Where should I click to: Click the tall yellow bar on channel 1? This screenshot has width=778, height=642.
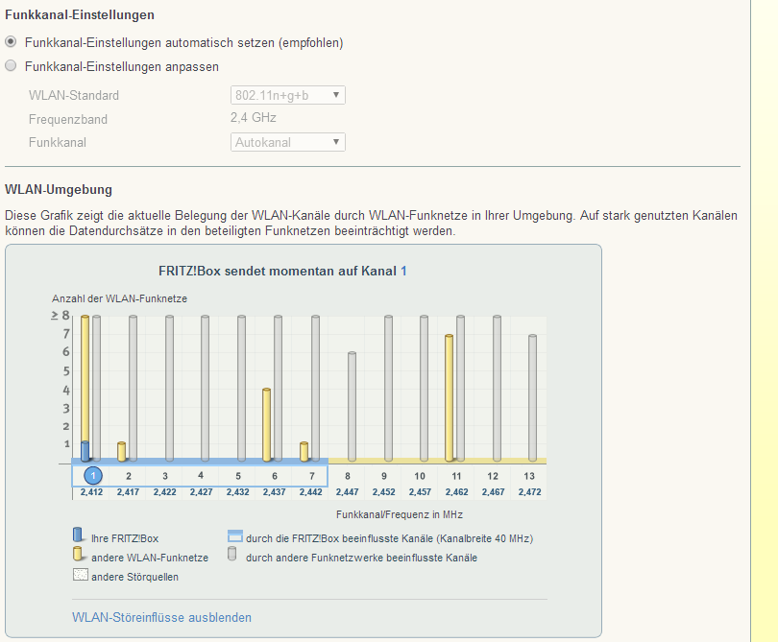coord(85,378)
